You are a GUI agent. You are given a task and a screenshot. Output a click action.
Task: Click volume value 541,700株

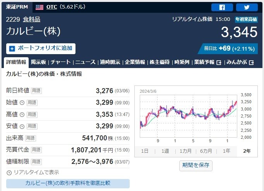click(98, 138)
